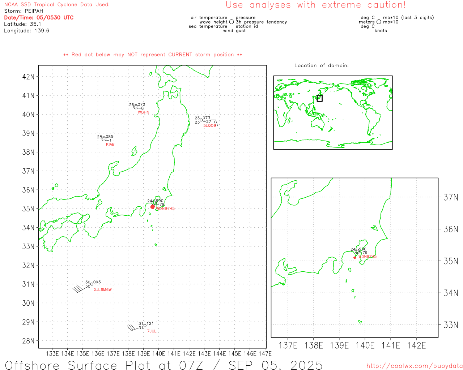Select the 'Storm: PEIPAH' text

[x=24, y=11]
